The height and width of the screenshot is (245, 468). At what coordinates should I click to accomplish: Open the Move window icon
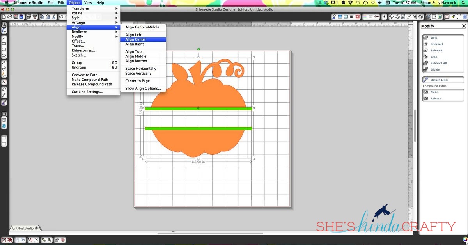coord(391,17)
